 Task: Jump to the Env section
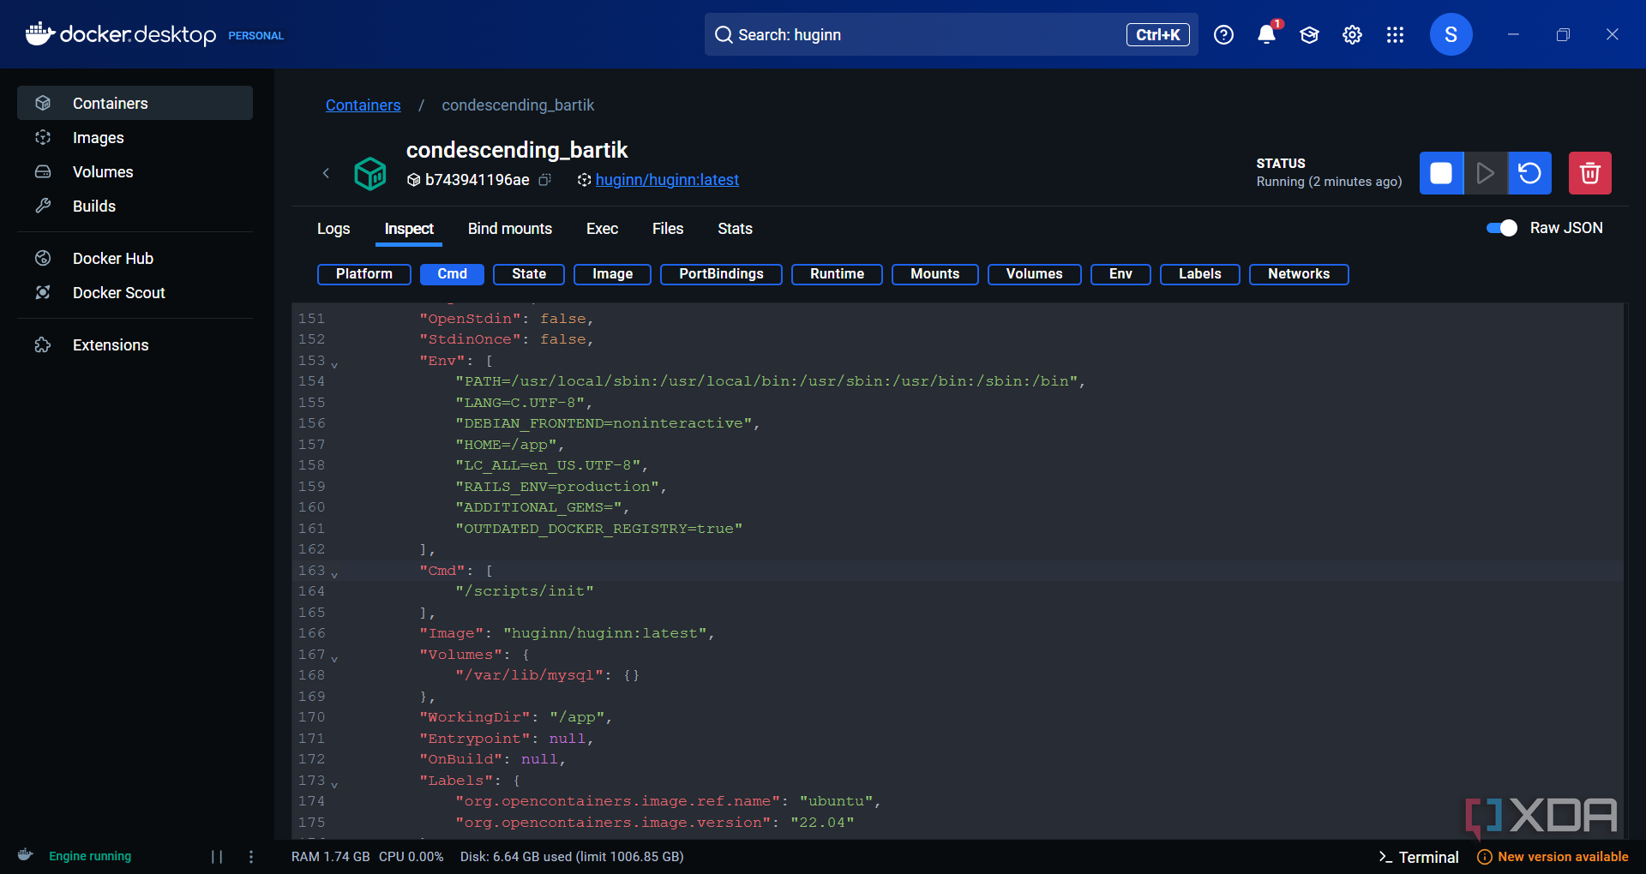[x=1121, y=274]
